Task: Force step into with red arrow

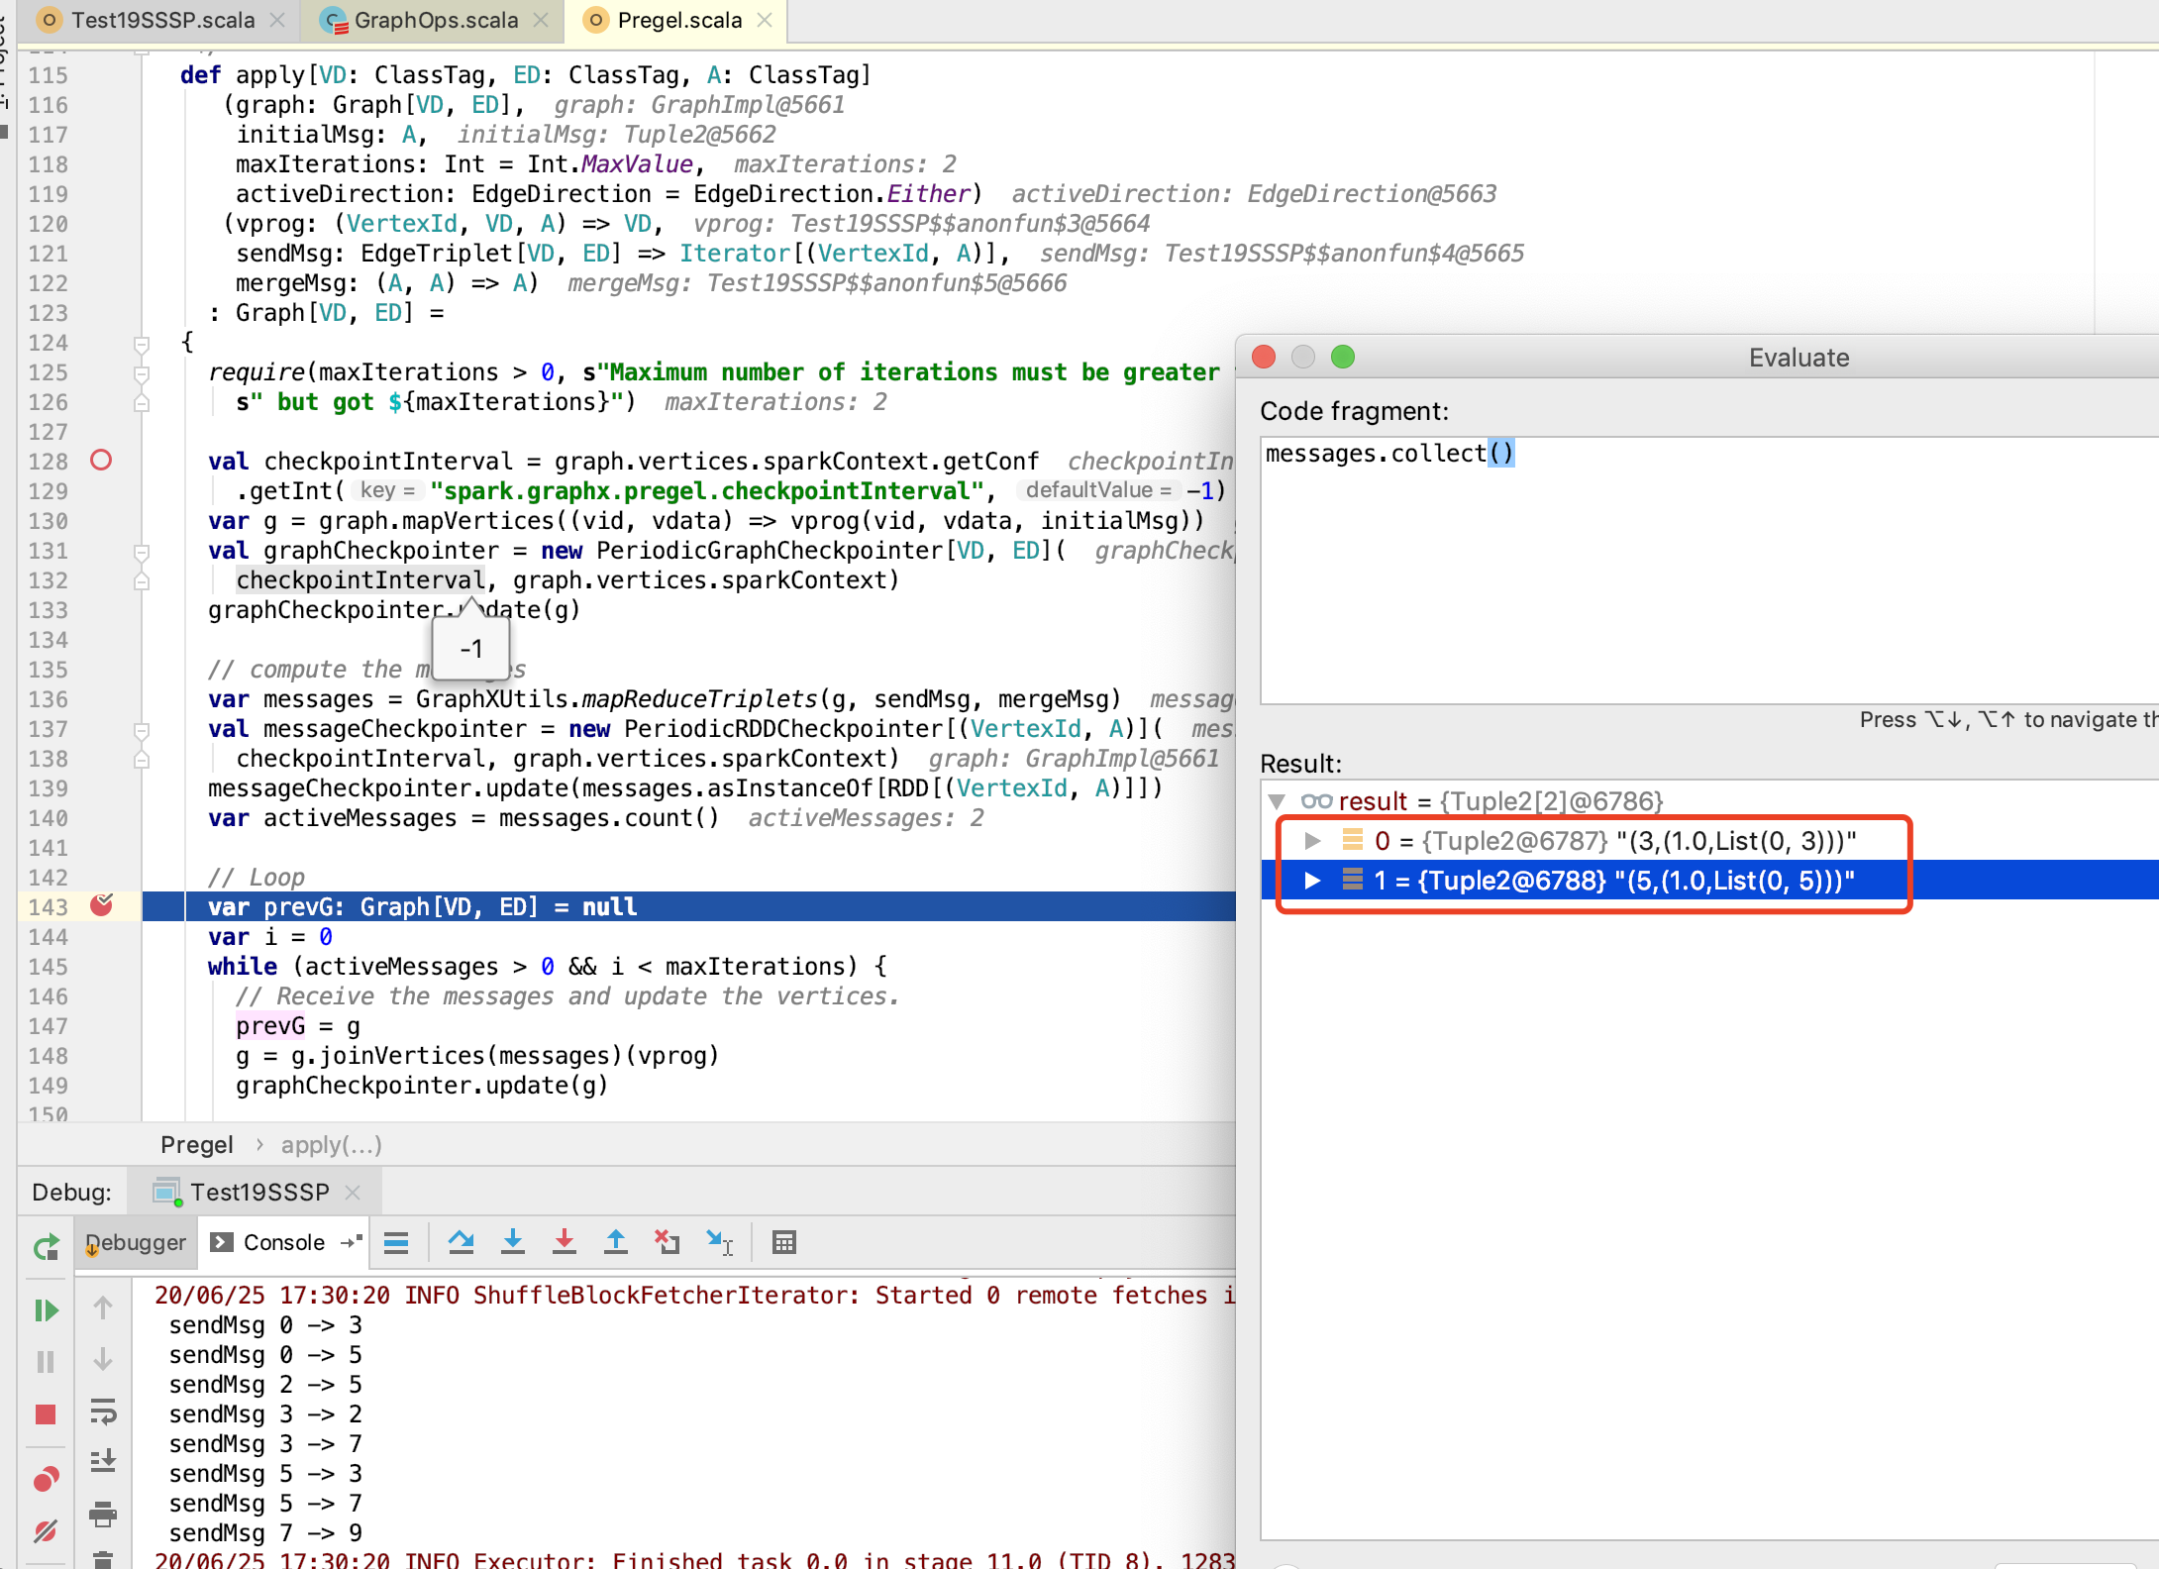Action: click(x=565, y=1242)
